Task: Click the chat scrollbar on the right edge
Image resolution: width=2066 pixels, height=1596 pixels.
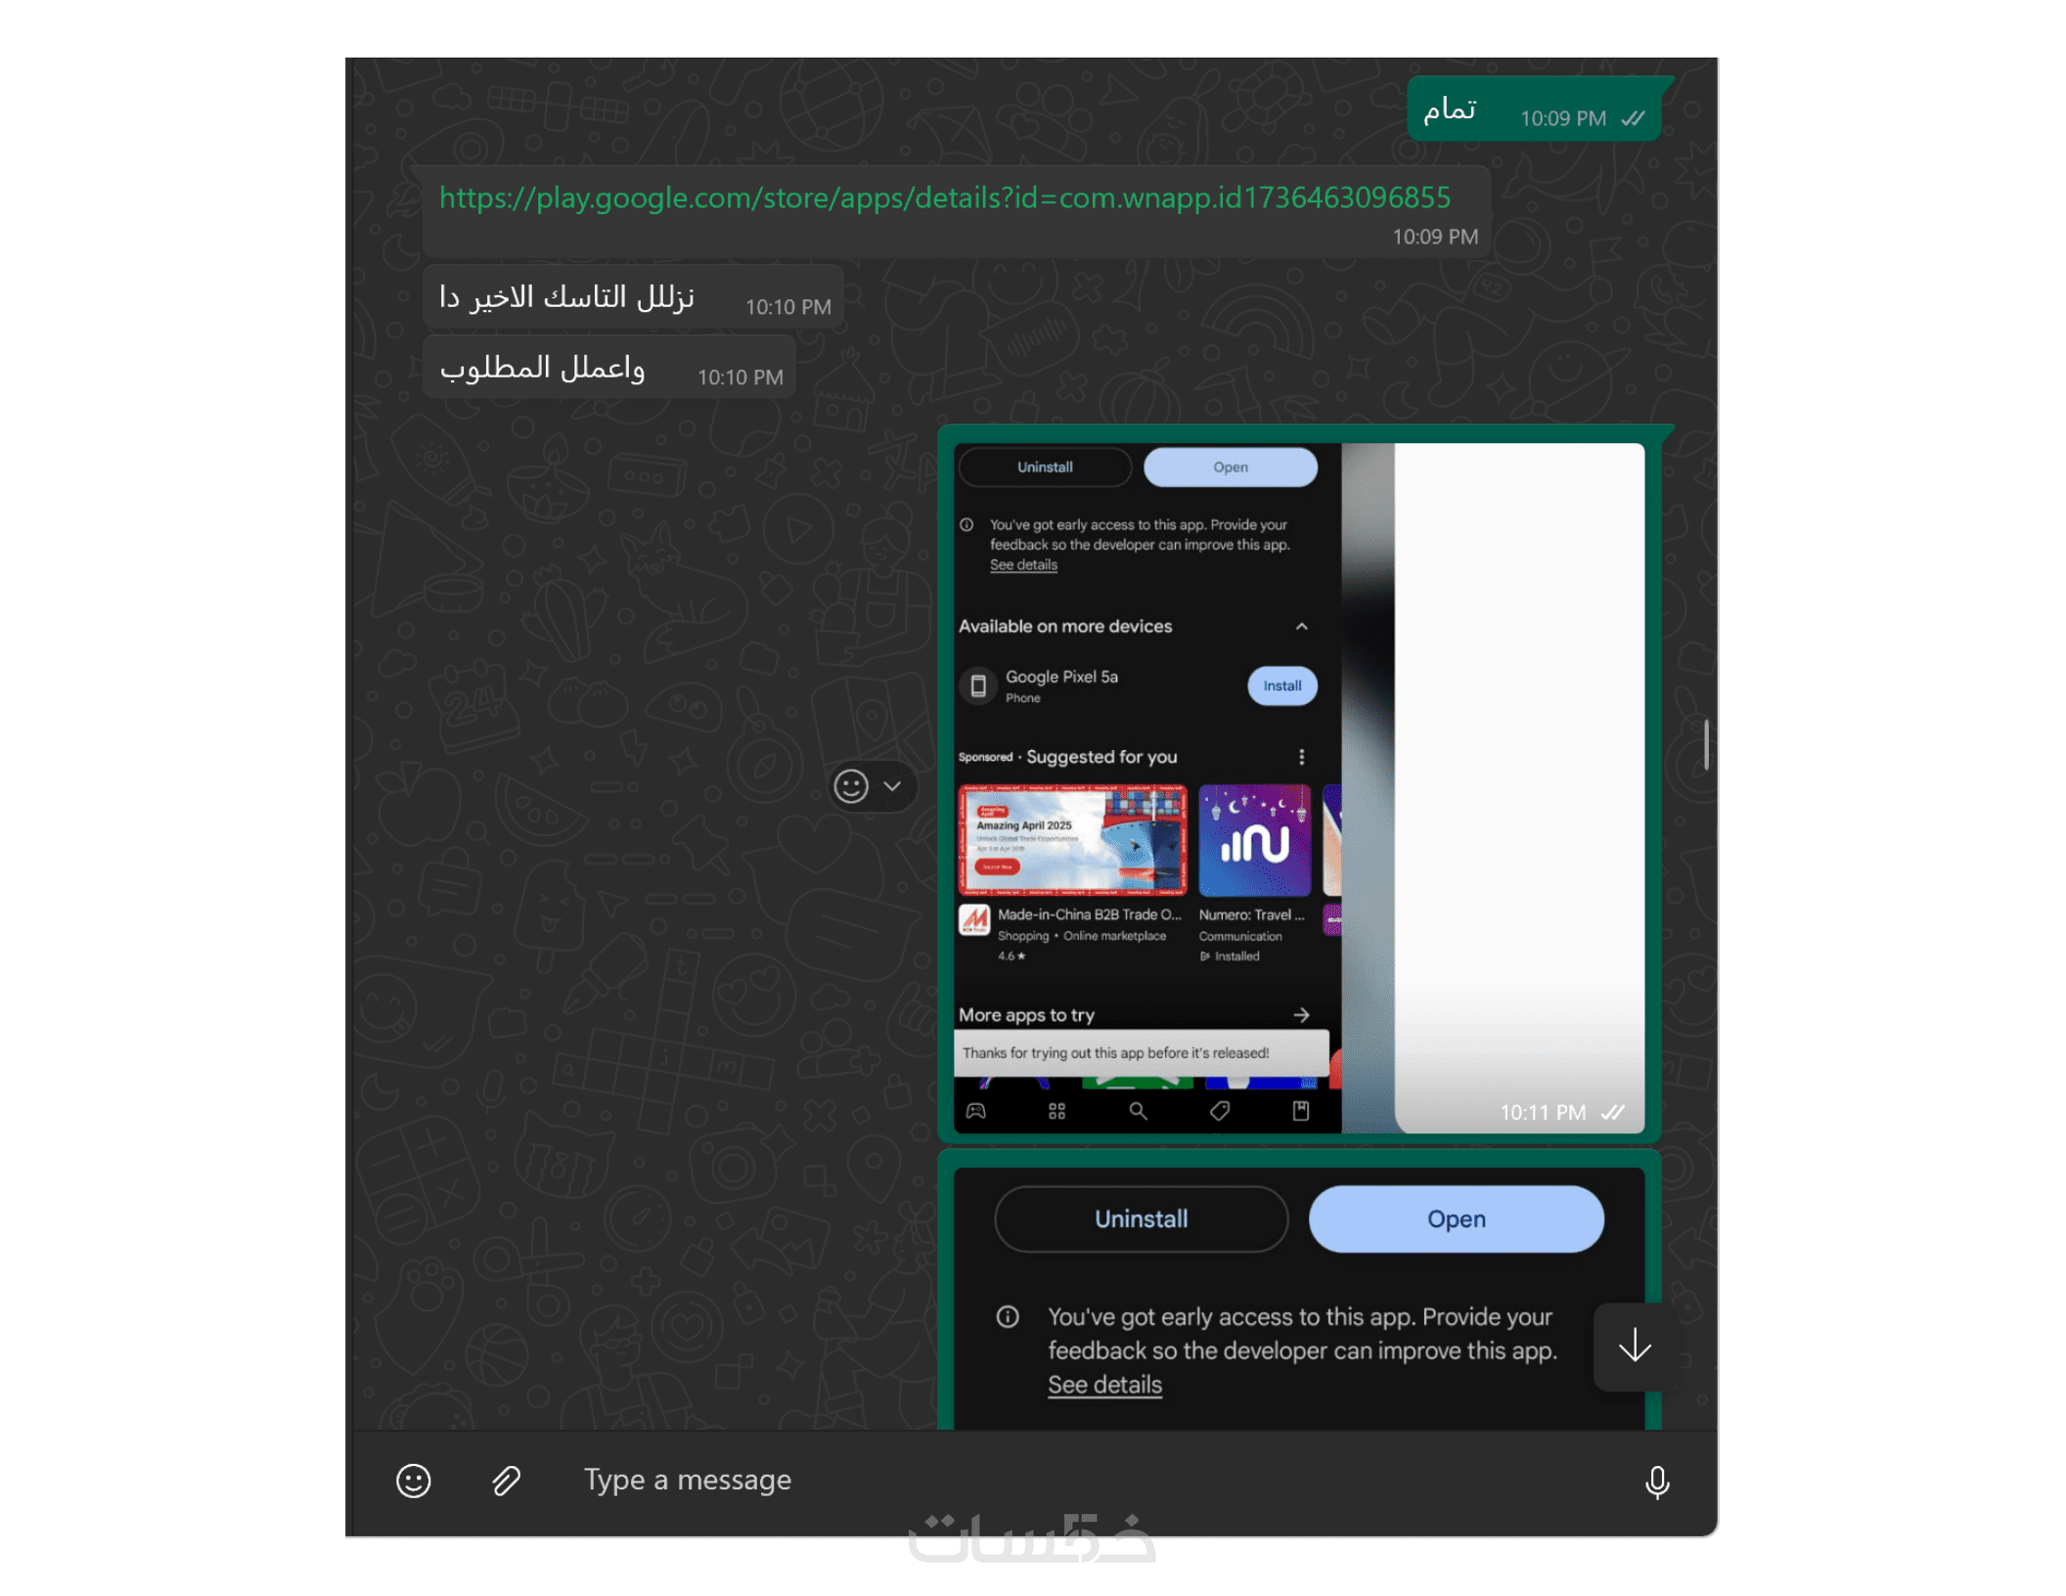Action: pyautogui.click(x=1706, y=744)
